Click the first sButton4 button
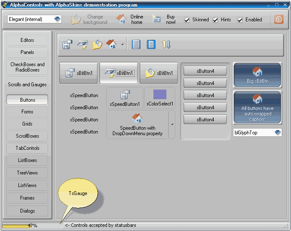This screenshot has height=231, width=291. tap(205, 71)
